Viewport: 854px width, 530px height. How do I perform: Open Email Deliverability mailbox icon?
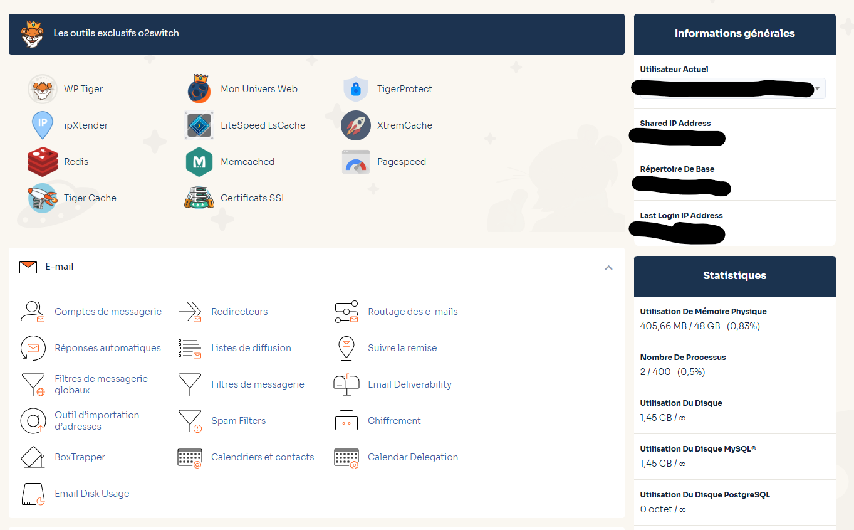(x=346, y=384)
